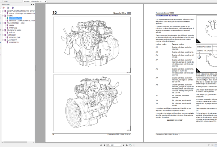The width and height of the screenshot is (217, 147).
Task: Switch to single page layout
Action: pyautogui.click(x=209, y=145)
